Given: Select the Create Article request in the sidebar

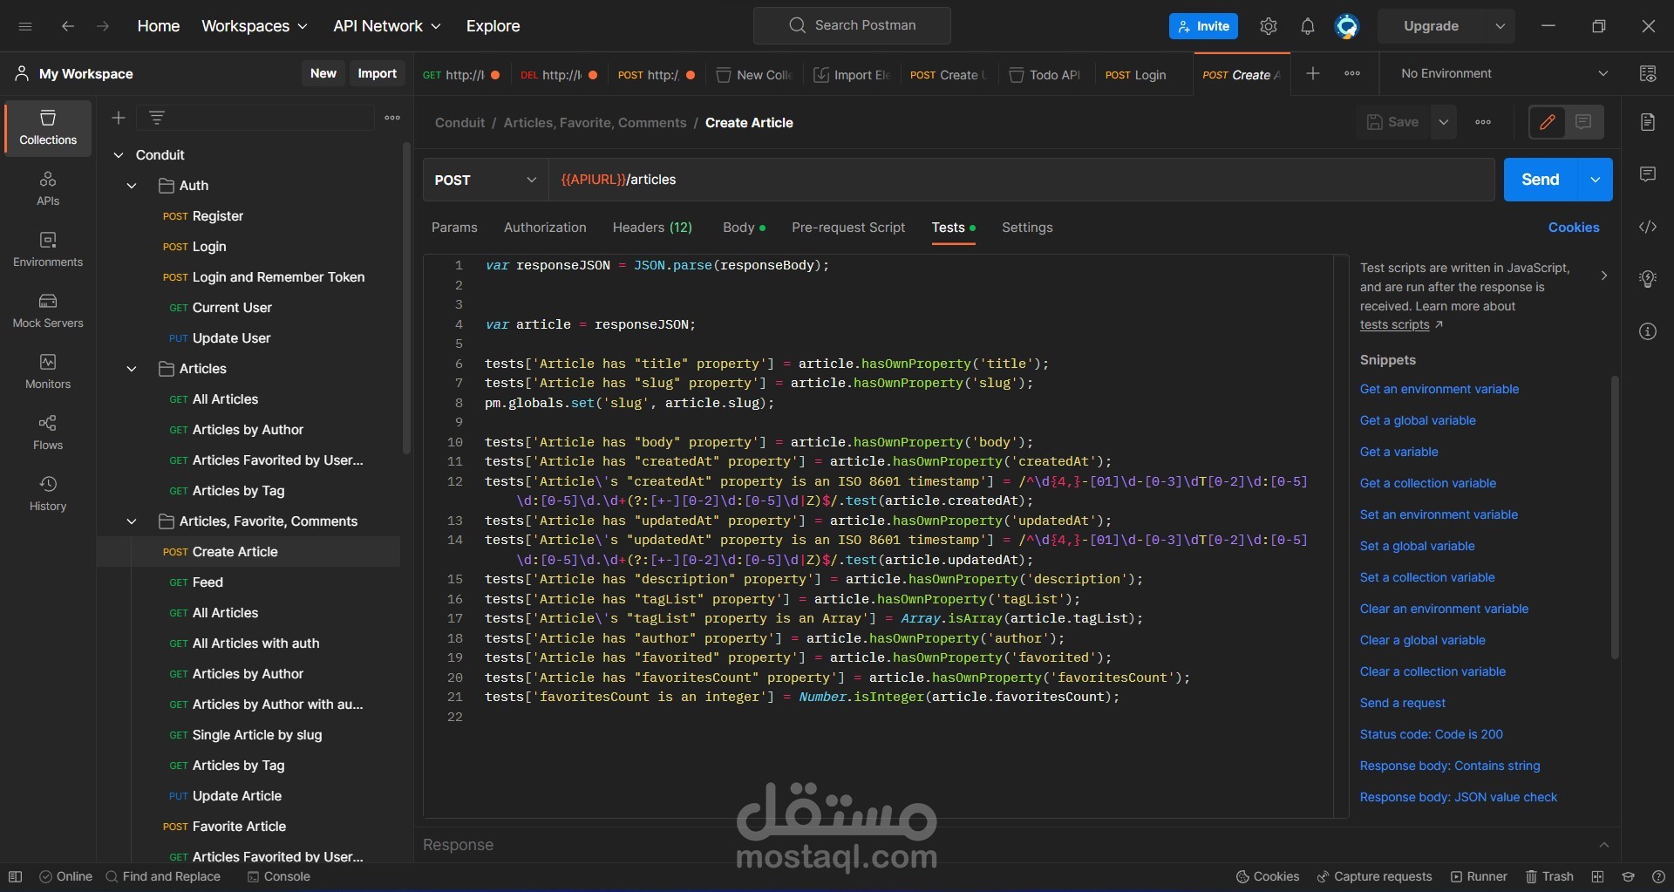Looking at the screenshot, I should 236,551.
